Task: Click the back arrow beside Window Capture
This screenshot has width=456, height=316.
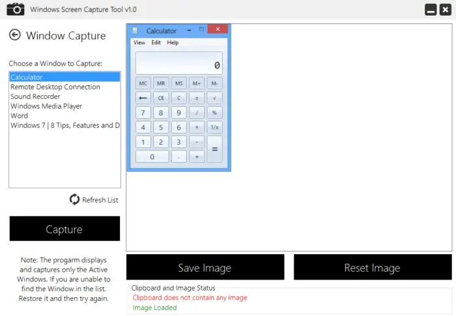Action: pos(15,35)
